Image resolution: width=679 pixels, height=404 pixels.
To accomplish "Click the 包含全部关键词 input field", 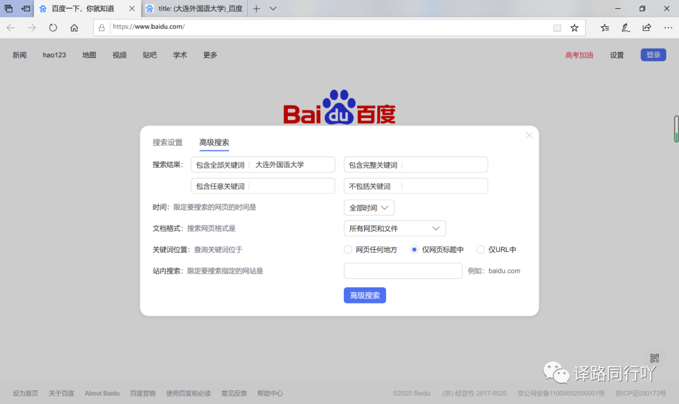I will coord(263,165).
